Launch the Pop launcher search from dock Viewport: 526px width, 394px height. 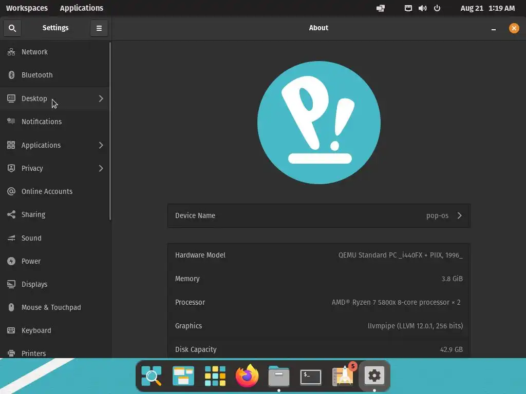[152, 376]
